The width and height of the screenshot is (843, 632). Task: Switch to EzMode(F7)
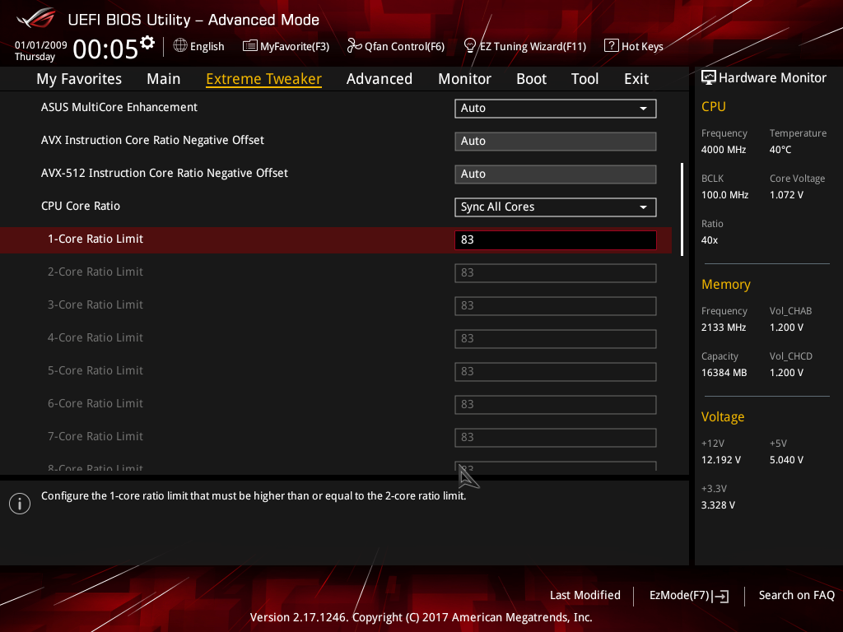(x=679, y=595)
